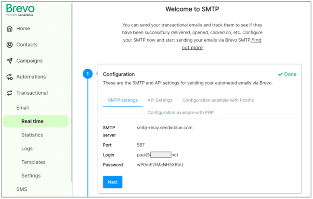Click the green Done checkmark icon
The width and height of the screenshot is (313, 199).
[x=280, y=75]
